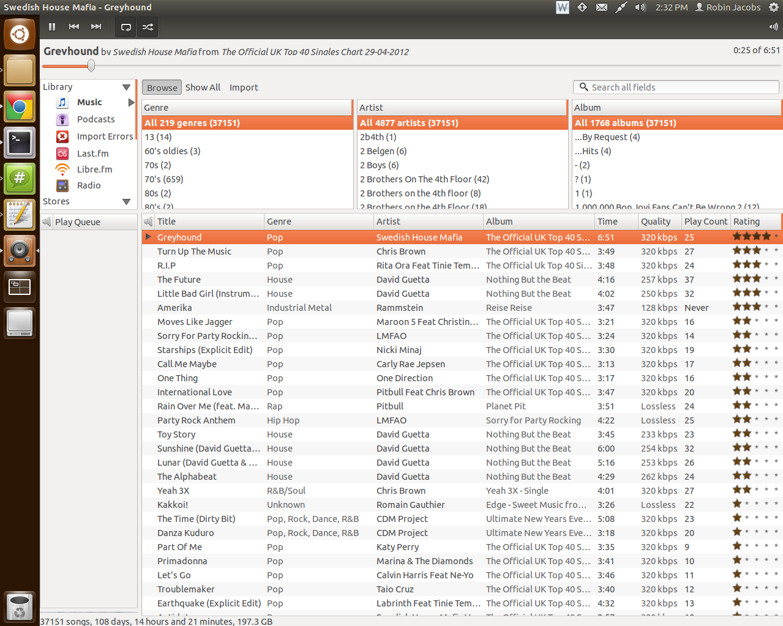The width and height of the screenshot is (783, 626).
Task: Expand the Music source arrow
Action: pos(131,102)
